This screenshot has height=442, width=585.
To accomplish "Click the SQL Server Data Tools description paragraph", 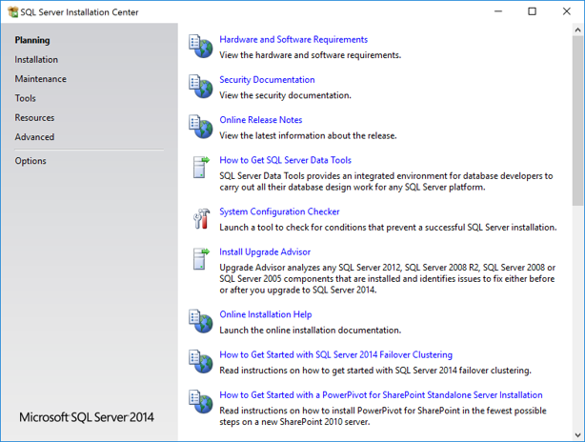I will click(386, 182).
